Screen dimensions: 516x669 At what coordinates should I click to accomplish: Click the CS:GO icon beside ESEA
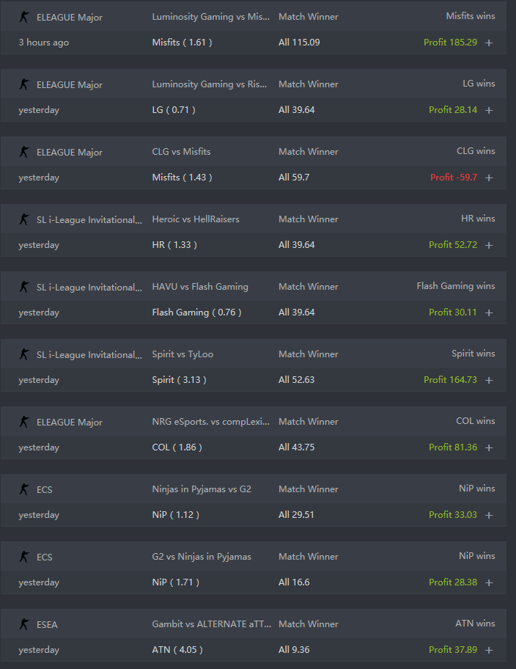coord(24,624)
